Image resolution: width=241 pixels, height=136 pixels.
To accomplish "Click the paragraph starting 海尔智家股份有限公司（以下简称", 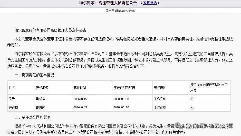I will [120, 60].
